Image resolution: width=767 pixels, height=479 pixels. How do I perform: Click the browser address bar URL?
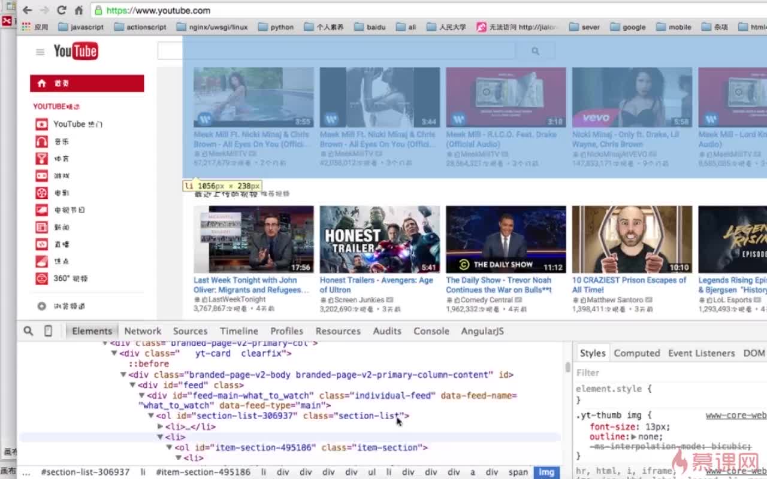158,10
